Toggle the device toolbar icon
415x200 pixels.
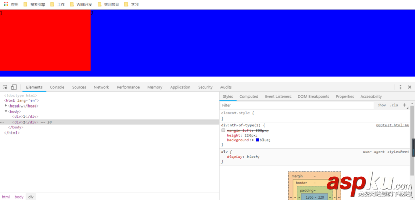(x=14, y=87)
